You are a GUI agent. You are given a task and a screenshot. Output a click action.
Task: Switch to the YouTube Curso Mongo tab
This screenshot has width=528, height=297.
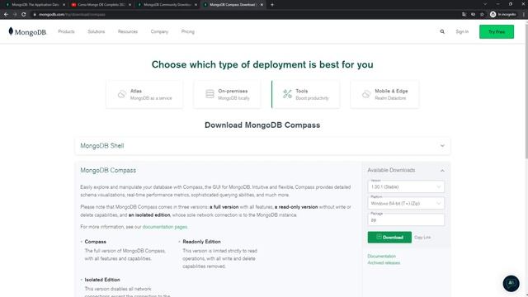tap(101, 5)
